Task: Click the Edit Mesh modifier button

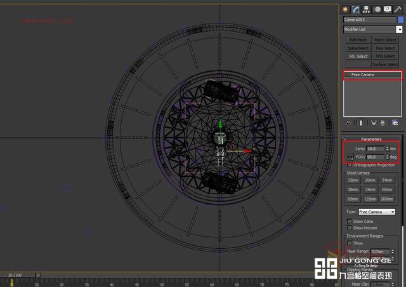Action: (357, 40)
